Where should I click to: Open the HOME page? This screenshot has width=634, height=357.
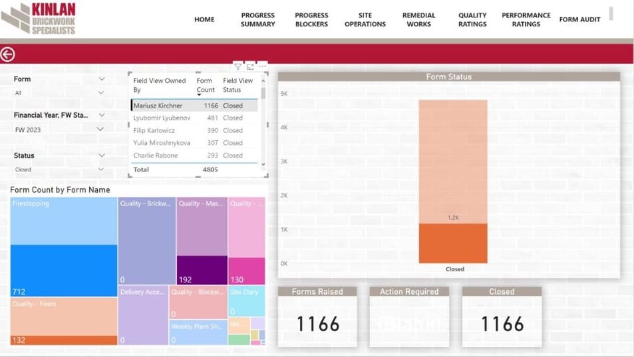click(x=204, y=19)
